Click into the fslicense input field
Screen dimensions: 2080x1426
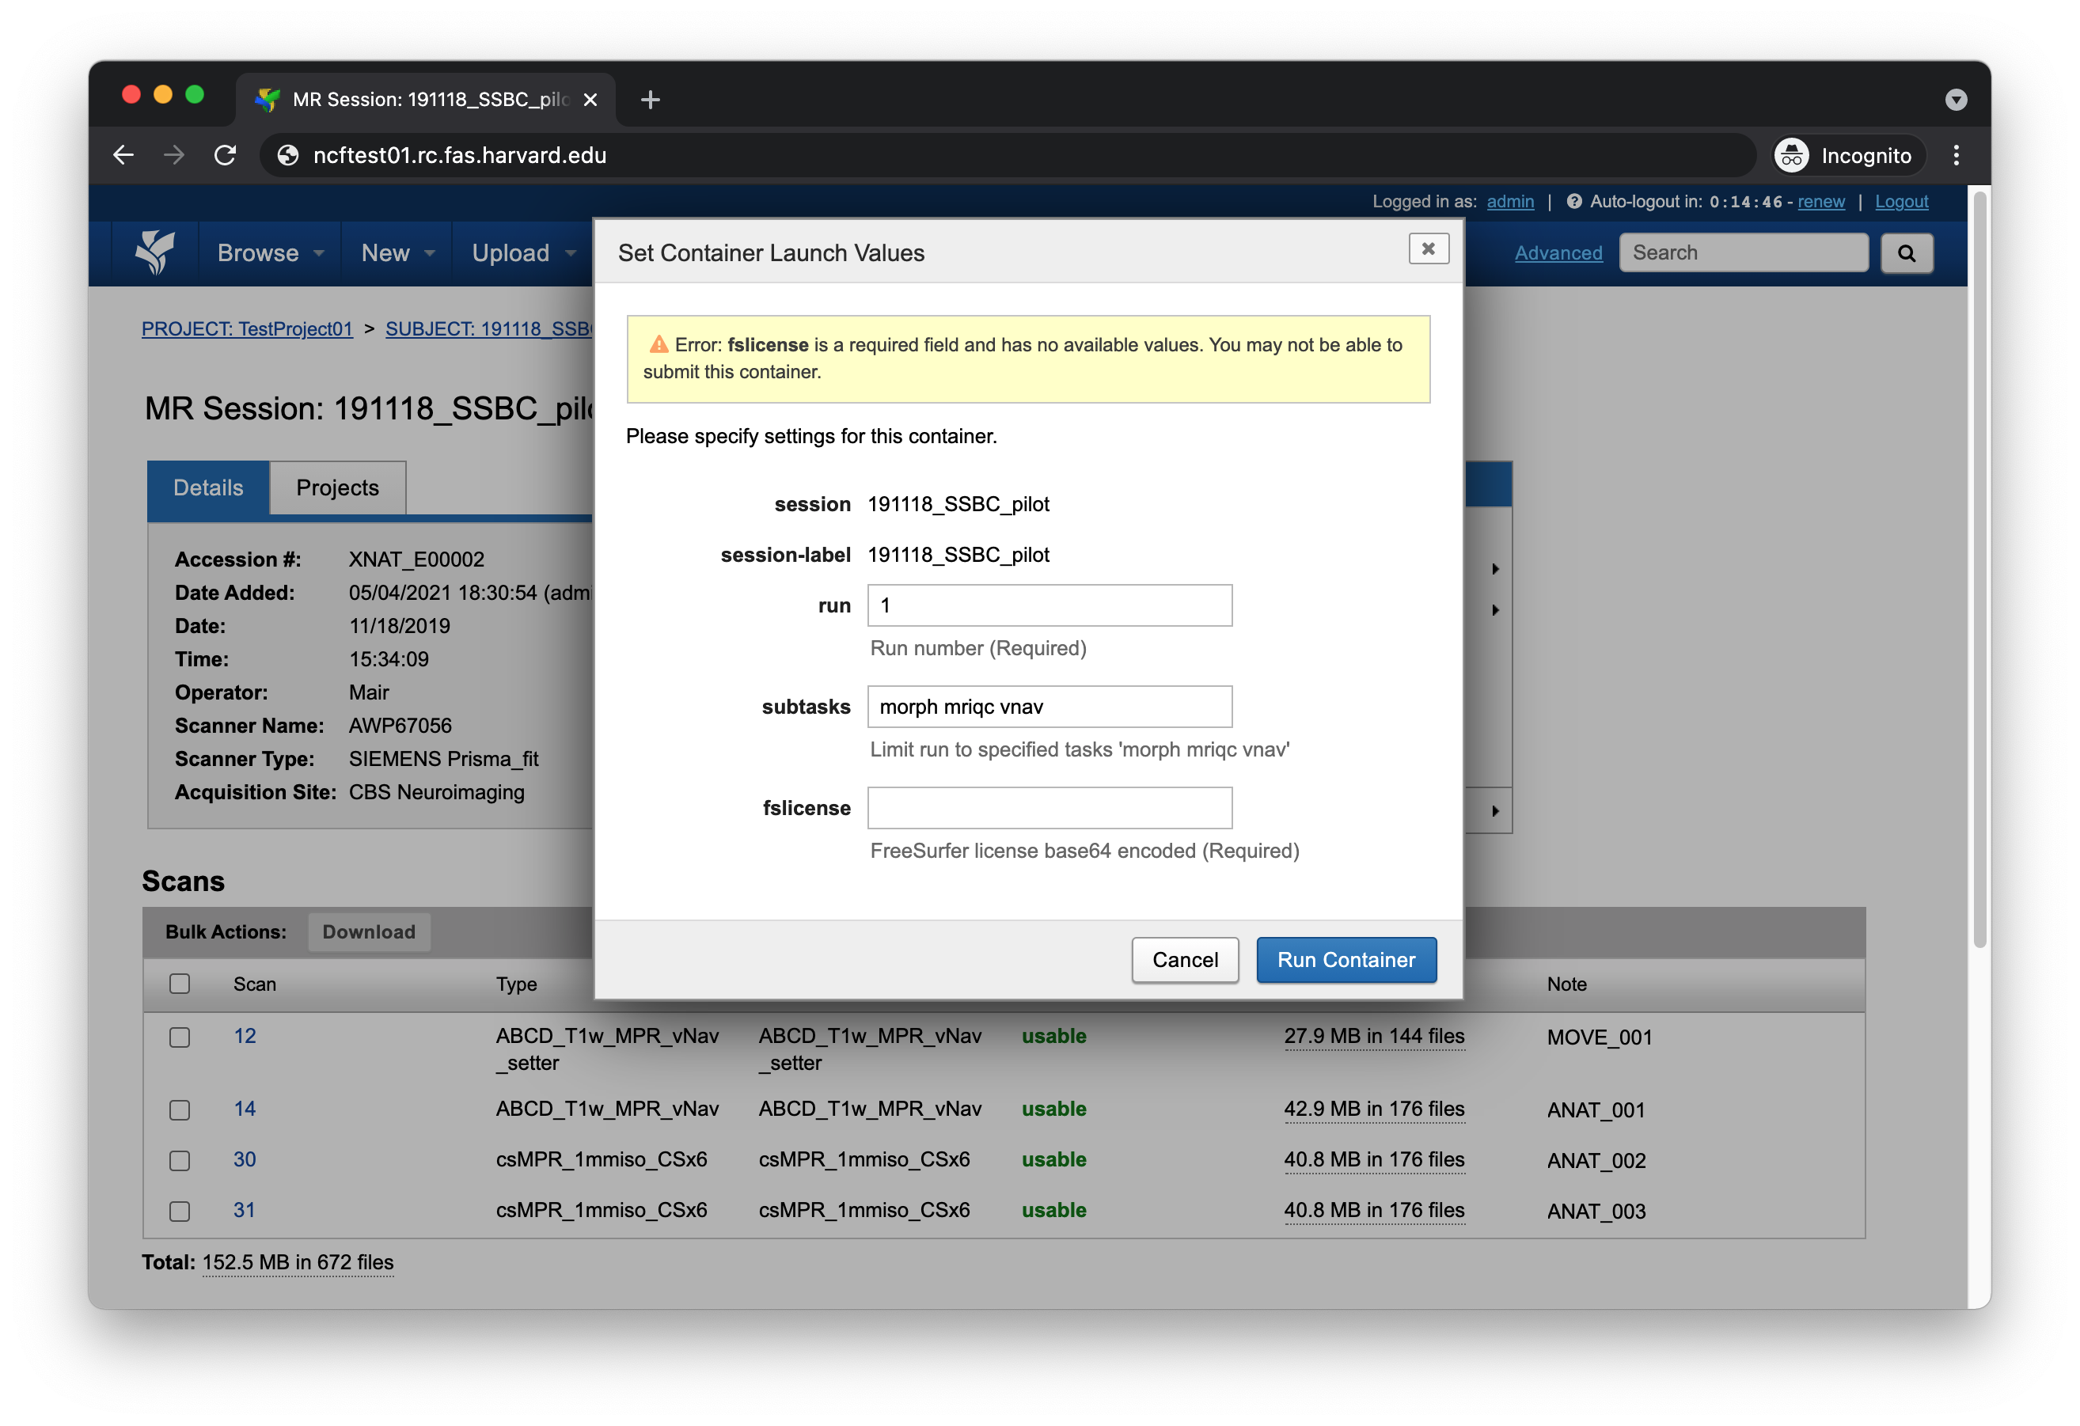1049,808
